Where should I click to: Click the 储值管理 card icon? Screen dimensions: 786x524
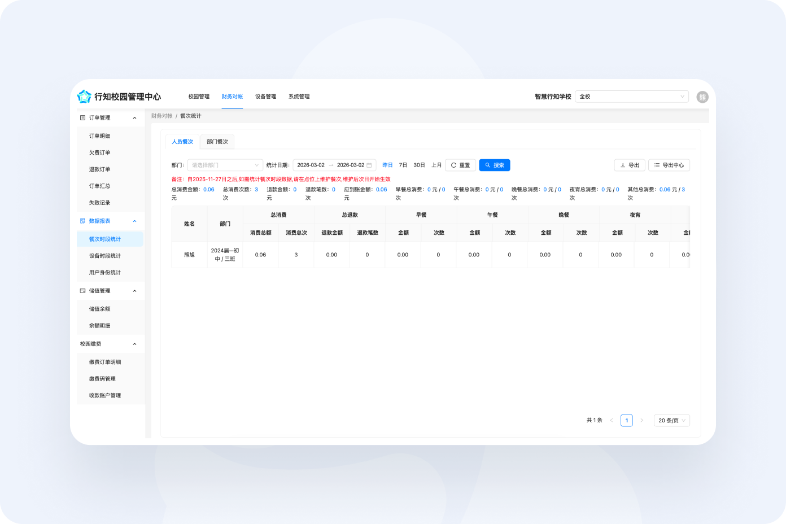pyautogui.click(x=82, y=291)
